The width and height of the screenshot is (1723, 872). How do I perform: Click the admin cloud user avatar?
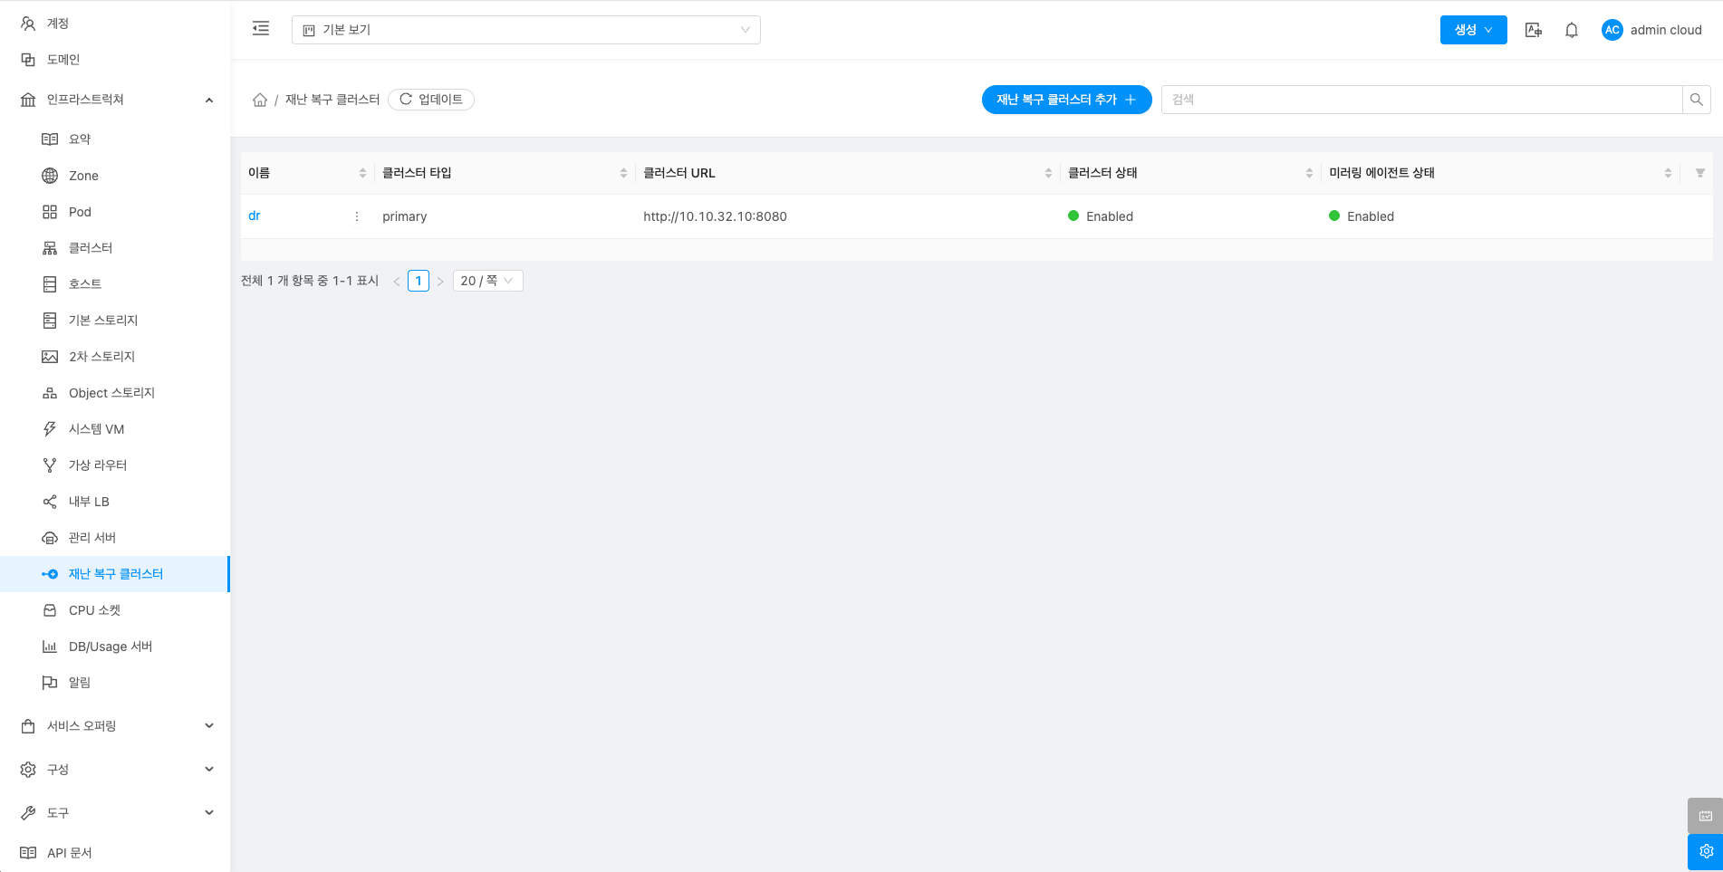pyautogui.click(x=1612, y=30)
